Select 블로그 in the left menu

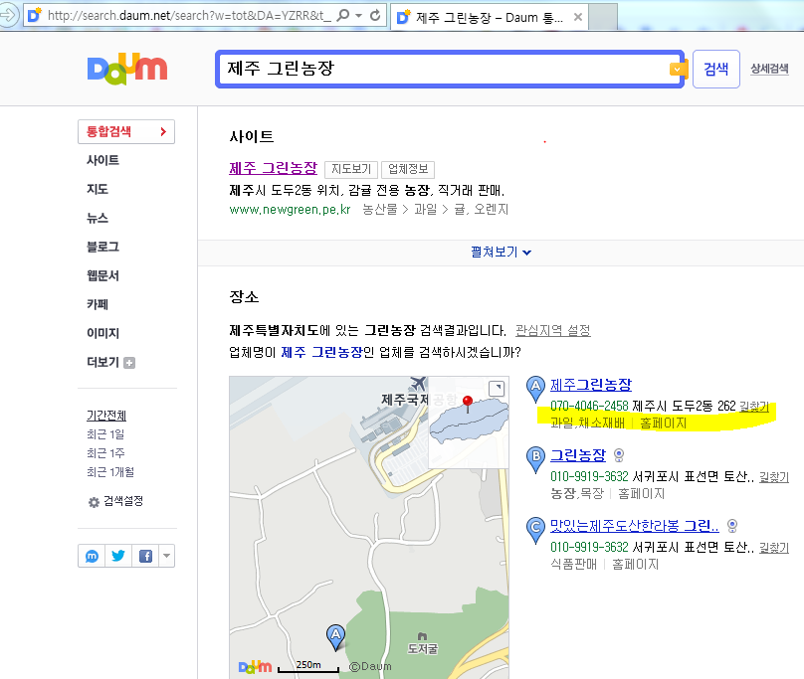click(x=103, y=247)
